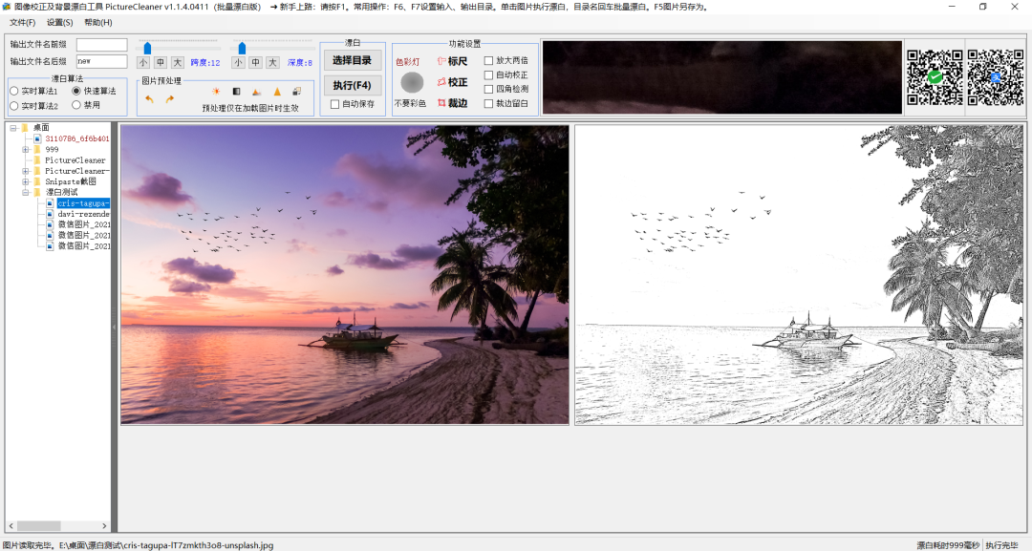Click the sun brightness preprocessing icon
1032x551 pixels.
[x=216, y=92]
